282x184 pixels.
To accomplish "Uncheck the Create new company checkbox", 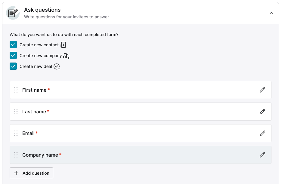I will (13, 56).
